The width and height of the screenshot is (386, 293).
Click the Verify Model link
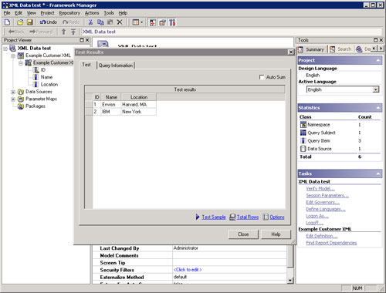tap(320, 189)
